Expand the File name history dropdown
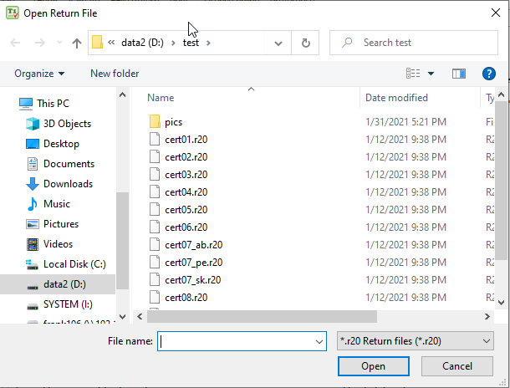This screenshot has width=510, height=388. pos(318,341)
